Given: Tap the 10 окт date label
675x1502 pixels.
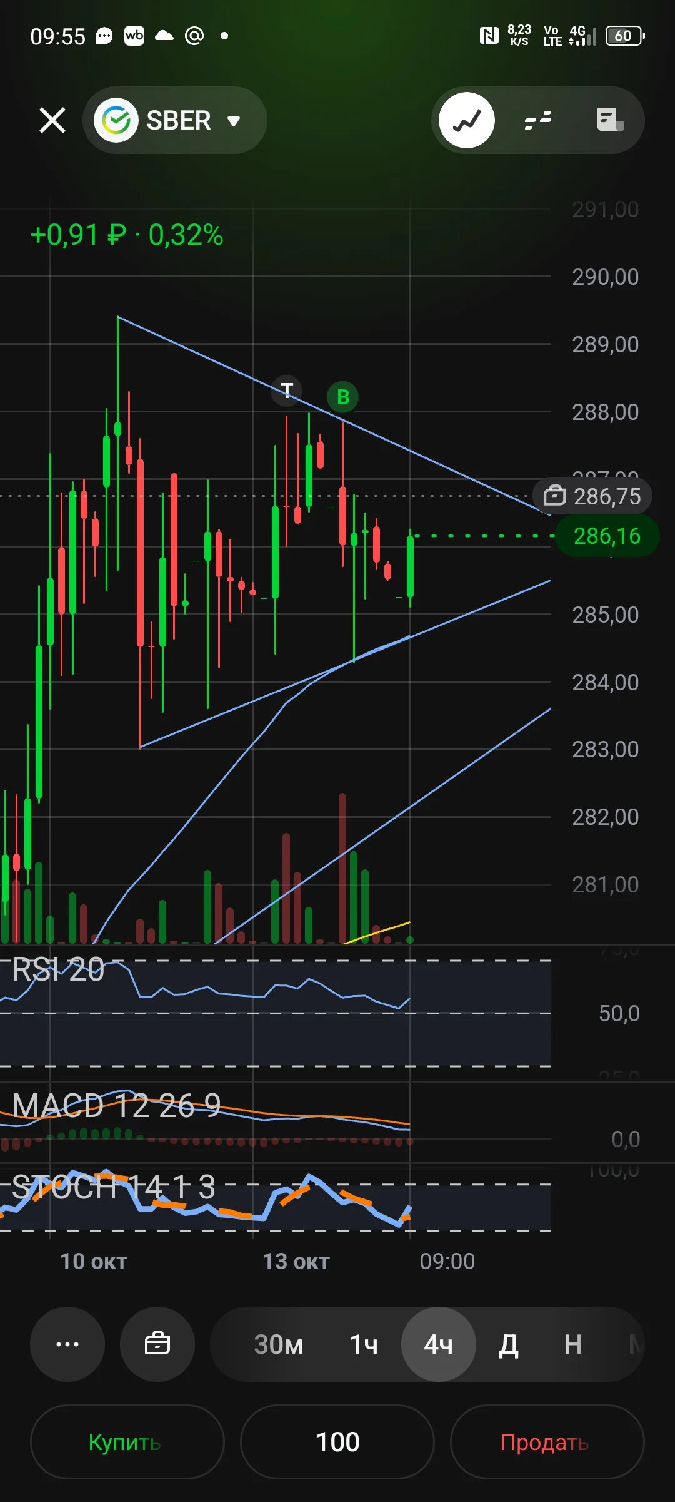Looking at the screenshot, I should coord(94,1261).
